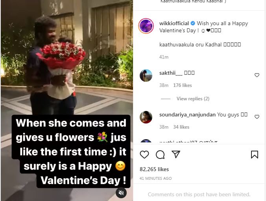266x201 pixels.
Task: Open the sakthii___ username link
Action: pyautogui.click(x=171, y=73)
